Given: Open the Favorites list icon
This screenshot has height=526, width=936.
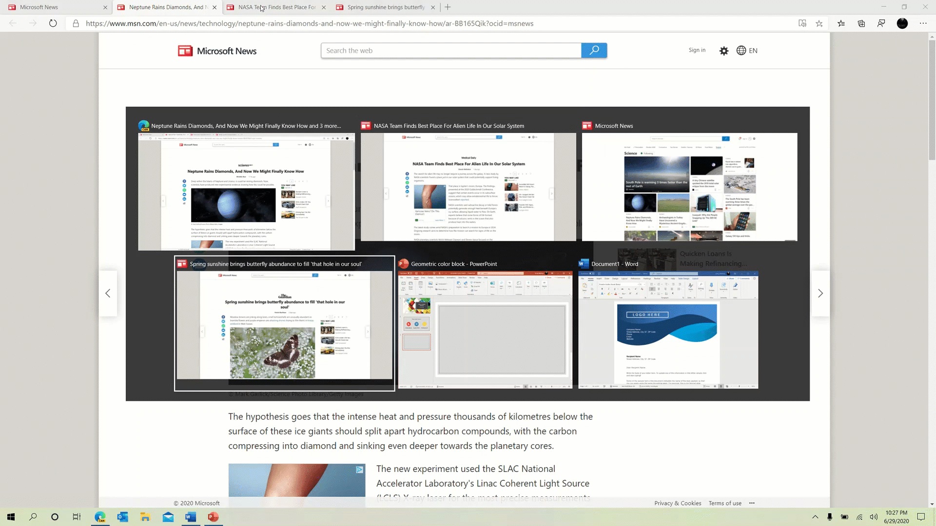Looking at the screenshot, I should click(x=841, y=23).
